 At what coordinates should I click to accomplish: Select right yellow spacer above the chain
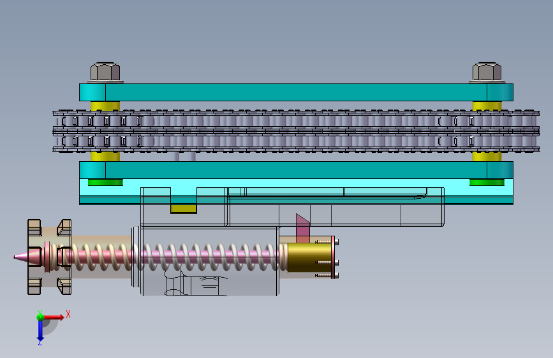[487, 106]
